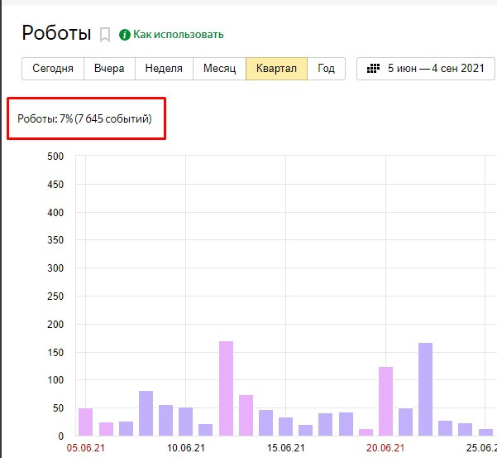Image resolution: width=497 pixels, height=458 pixels.
Task: Click the 05.06.21 axis date label
Action: click(x=84, y=447)
